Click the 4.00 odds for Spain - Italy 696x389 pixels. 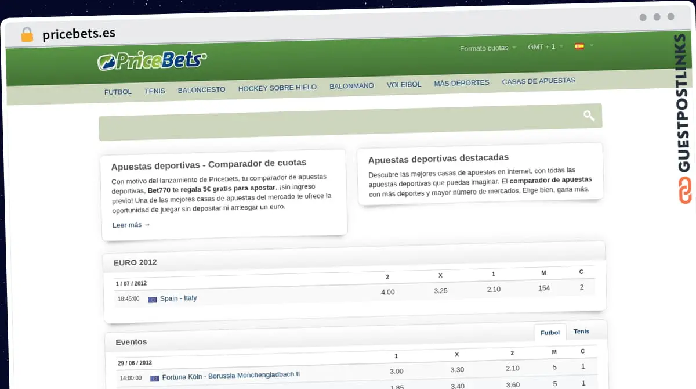(x=387, y=292)
